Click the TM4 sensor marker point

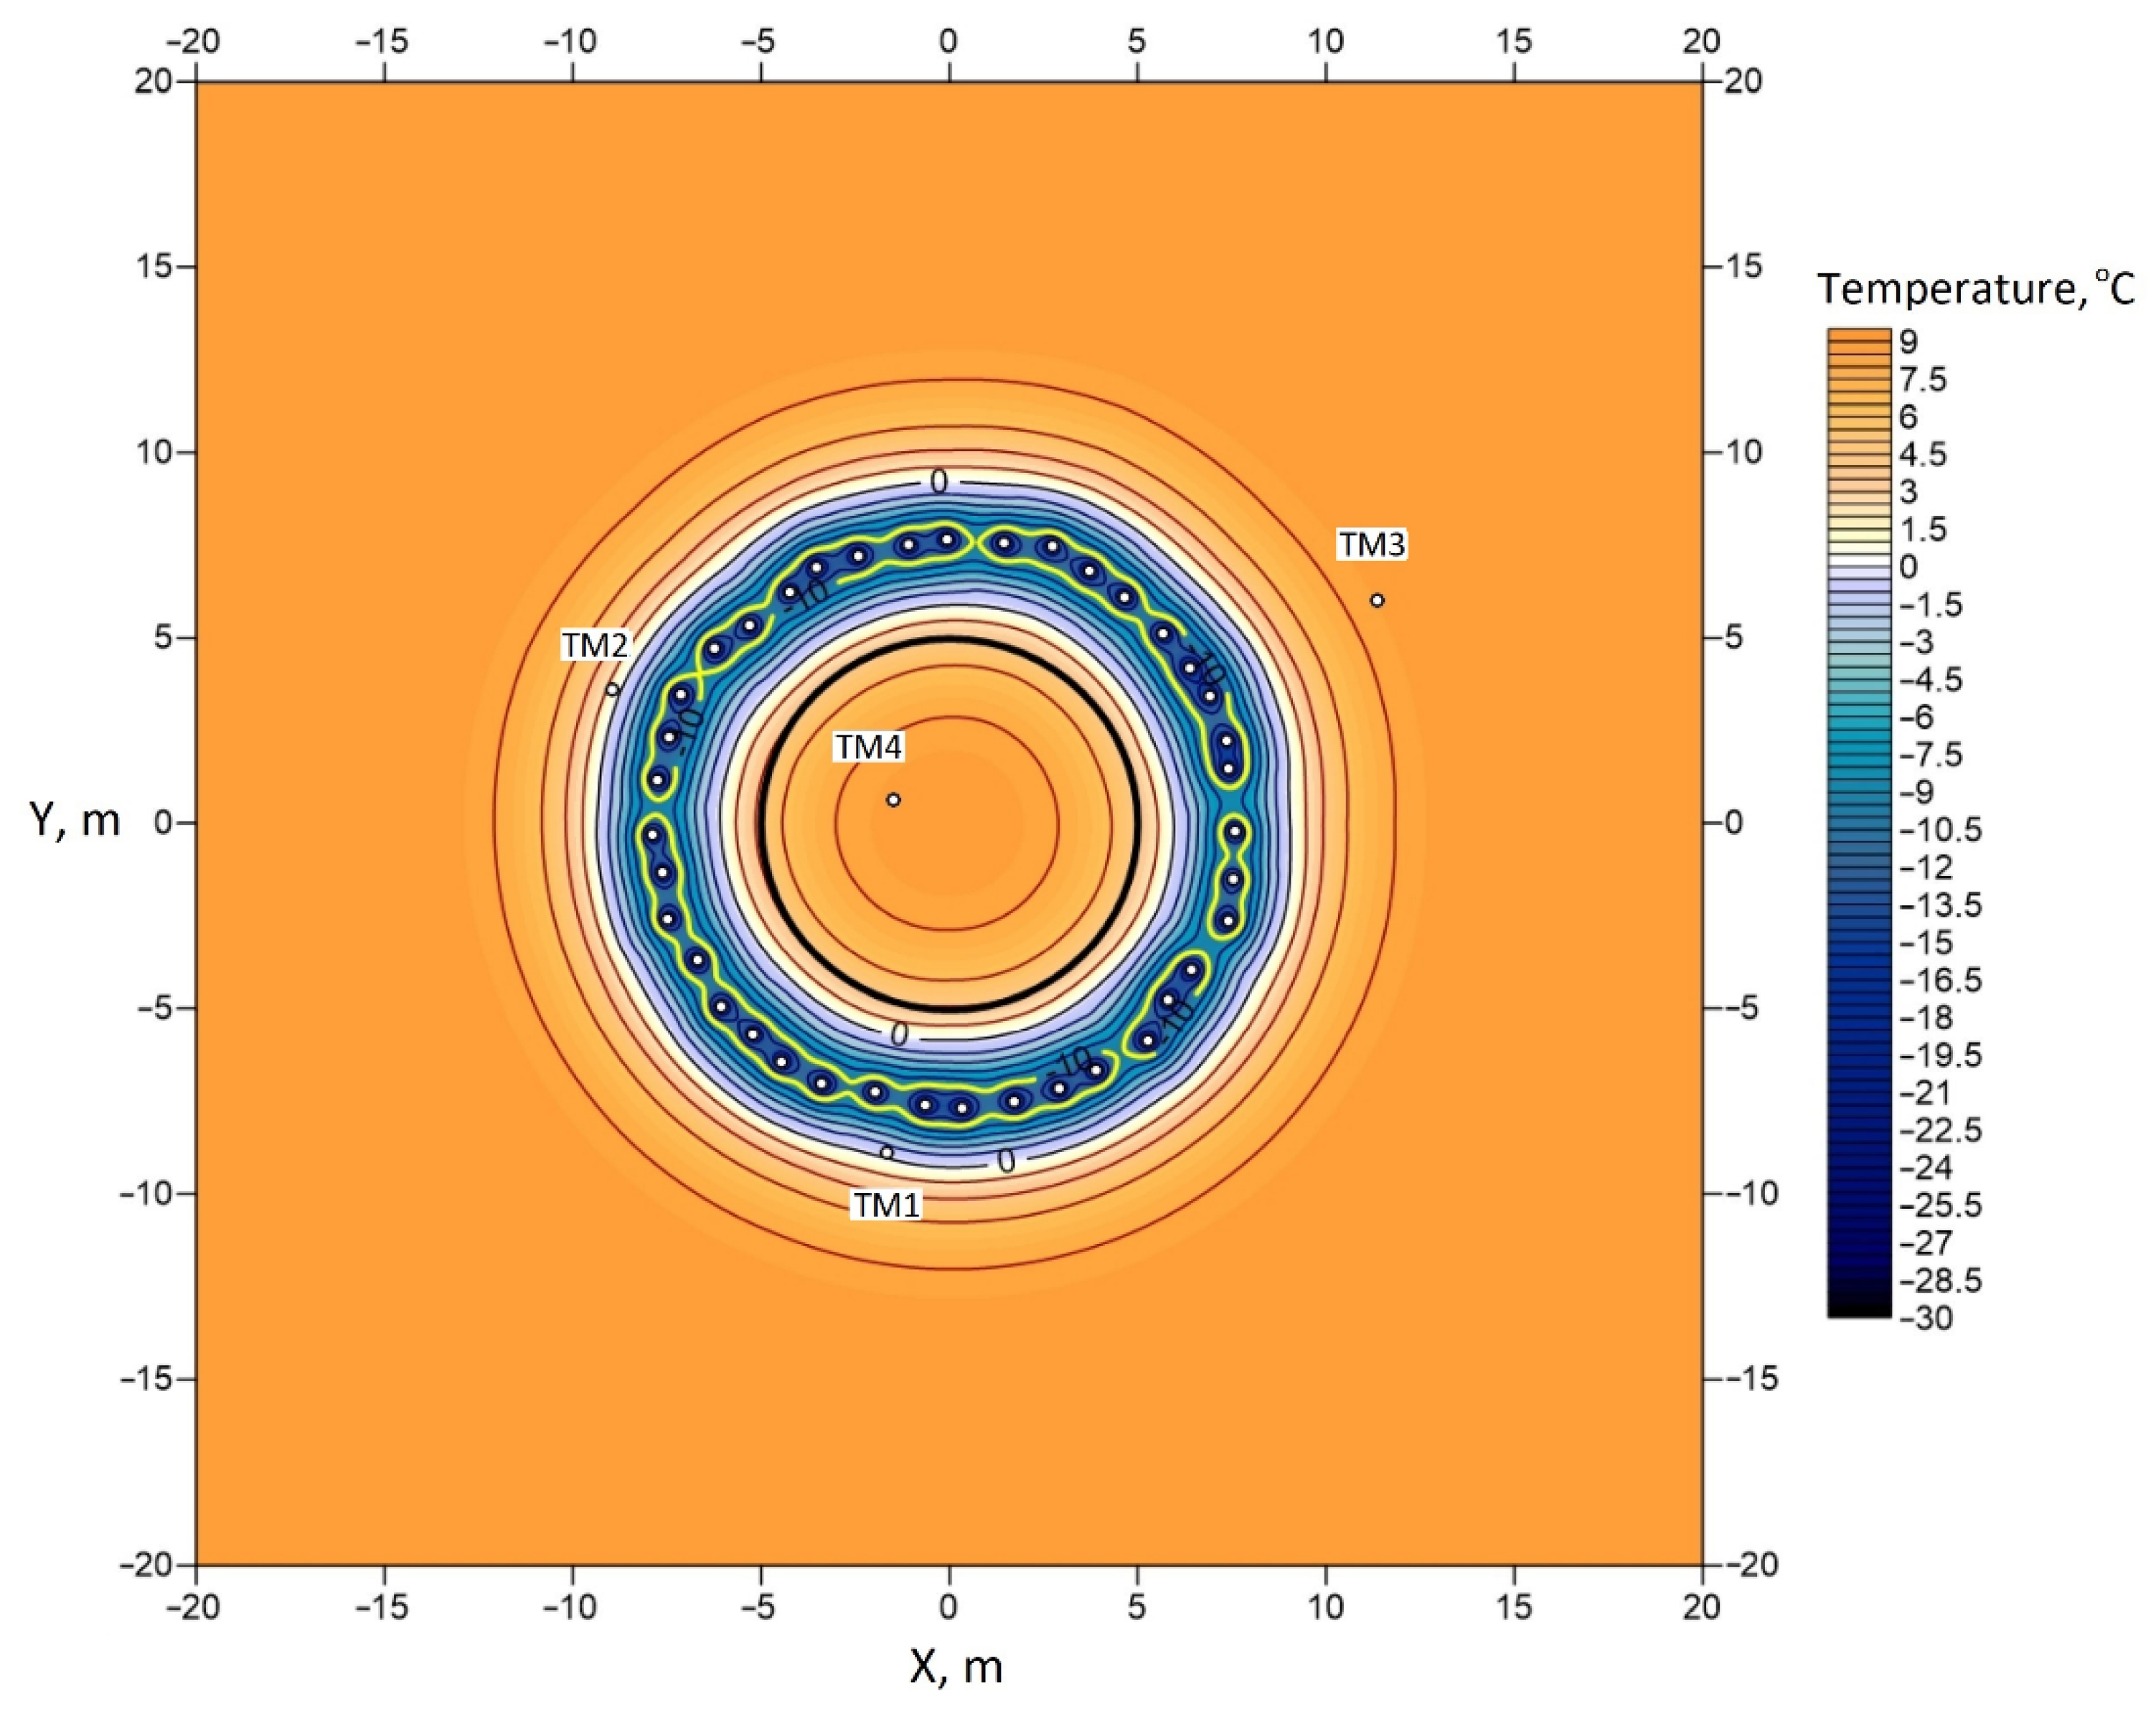893,800
